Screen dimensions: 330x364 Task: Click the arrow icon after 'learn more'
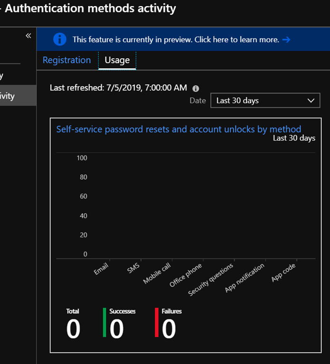286,40
